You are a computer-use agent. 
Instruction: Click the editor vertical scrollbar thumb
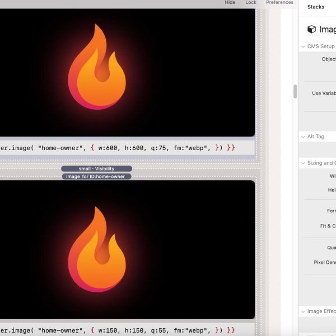tap(295, 91)
